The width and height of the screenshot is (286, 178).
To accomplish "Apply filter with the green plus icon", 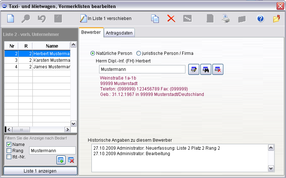I will [61, 160].
